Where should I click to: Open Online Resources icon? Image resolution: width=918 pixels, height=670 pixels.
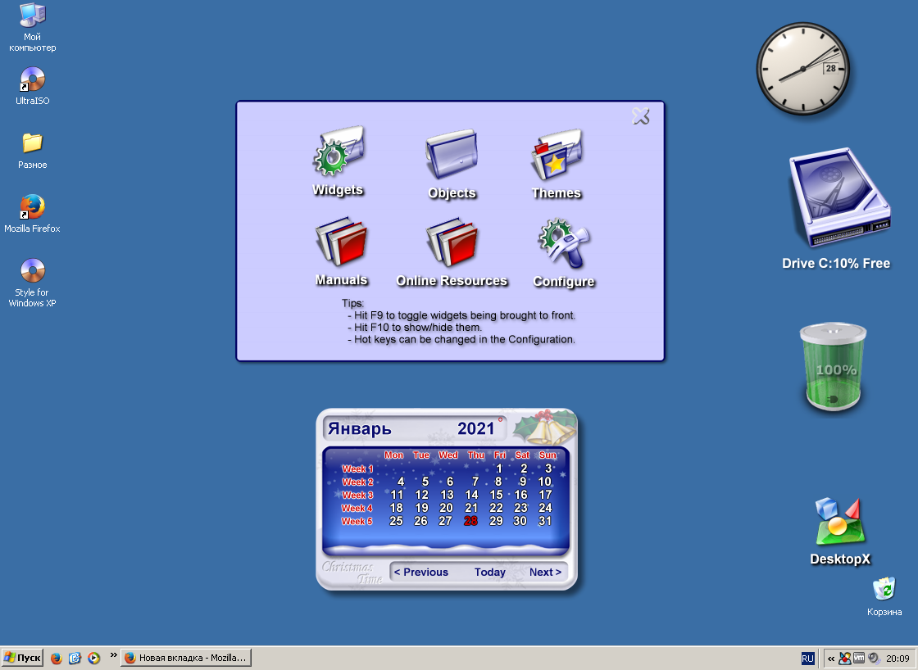tap(451, 243)
